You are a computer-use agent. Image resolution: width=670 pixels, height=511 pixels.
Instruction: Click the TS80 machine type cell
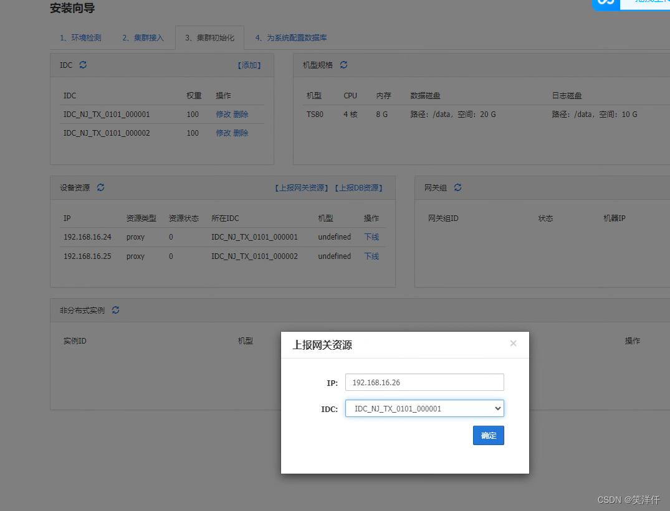tap(315, 115)
